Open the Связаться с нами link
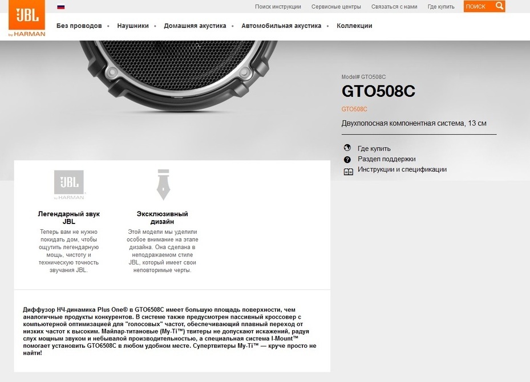This screenshot has height=382, width=530. 394,7
